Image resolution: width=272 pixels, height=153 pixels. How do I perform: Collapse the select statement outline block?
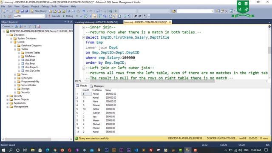pos(84,37)
